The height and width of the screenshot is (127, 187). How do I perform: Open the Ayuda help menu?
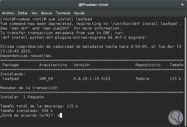click(x=79, y=13)
